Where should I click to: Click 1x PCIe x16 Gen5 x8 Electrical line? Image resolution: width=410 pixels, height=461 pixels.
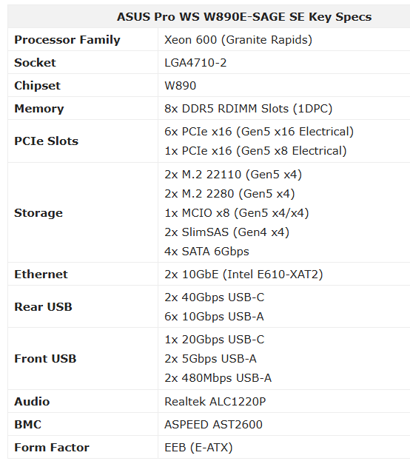point(255,151)
